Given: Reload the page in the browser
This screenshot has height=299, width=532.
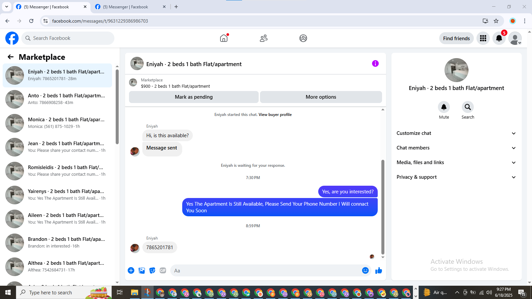Looking at the screenshot, I should [31, 21].
